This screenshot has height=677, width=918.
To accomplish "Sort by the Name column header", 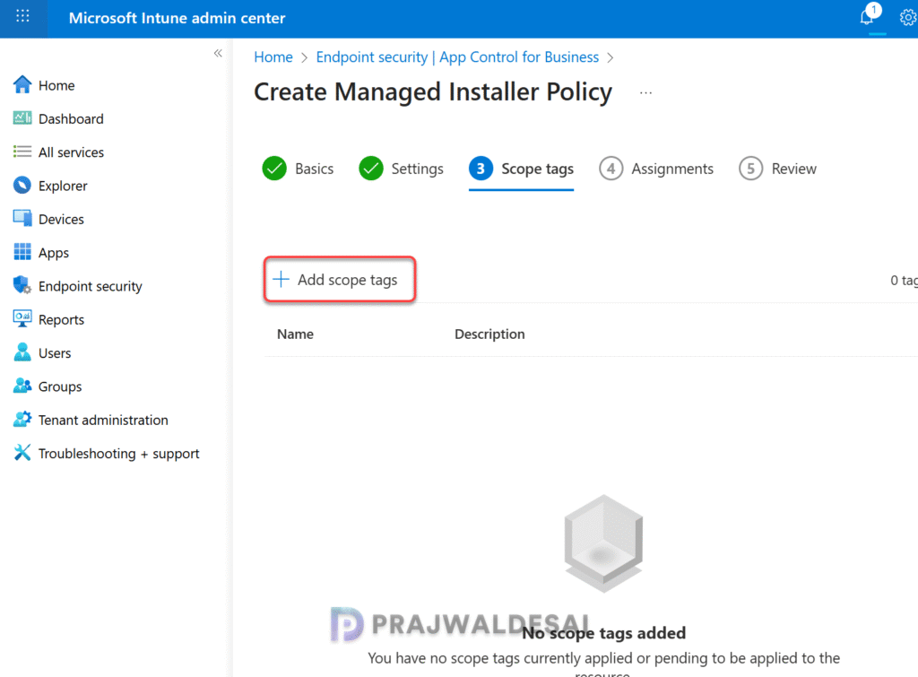I will click(x=295, y=334).
